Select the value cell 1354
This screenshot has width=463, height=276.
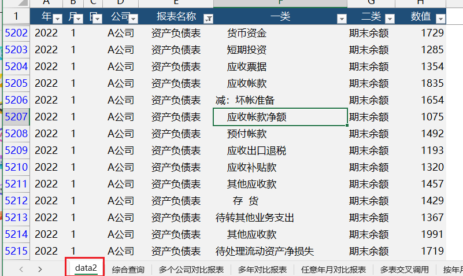point(420,67)
